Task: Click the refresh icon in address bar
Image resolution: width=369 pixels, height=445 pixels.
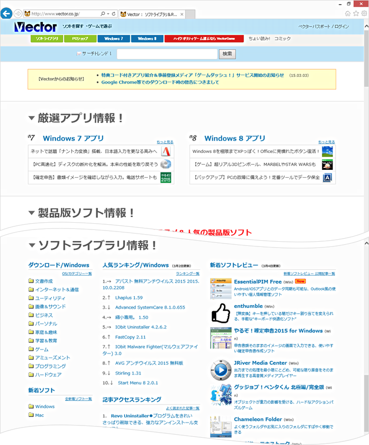Action: (x=114, y=14)
